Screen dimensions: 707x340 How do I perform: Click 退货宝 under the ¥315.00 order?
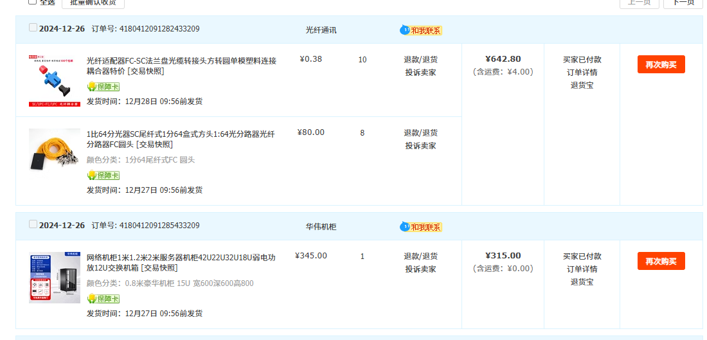coord(582,282)
